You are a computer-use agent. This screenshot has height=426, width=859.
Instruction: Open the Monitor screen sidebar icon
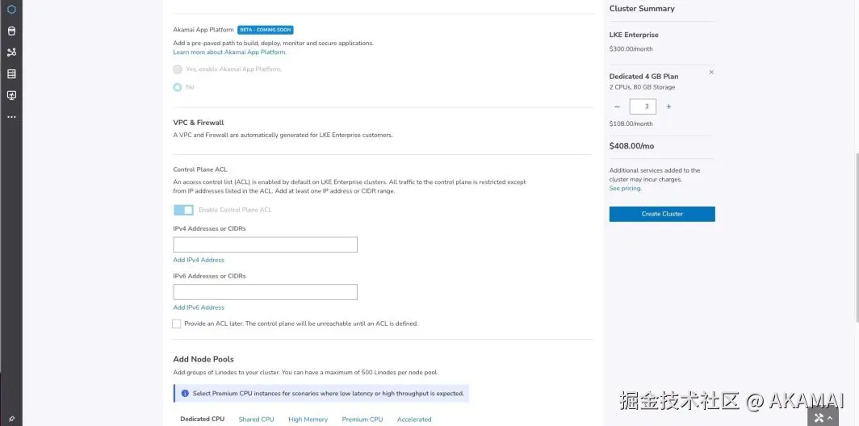tap(11, 95)
